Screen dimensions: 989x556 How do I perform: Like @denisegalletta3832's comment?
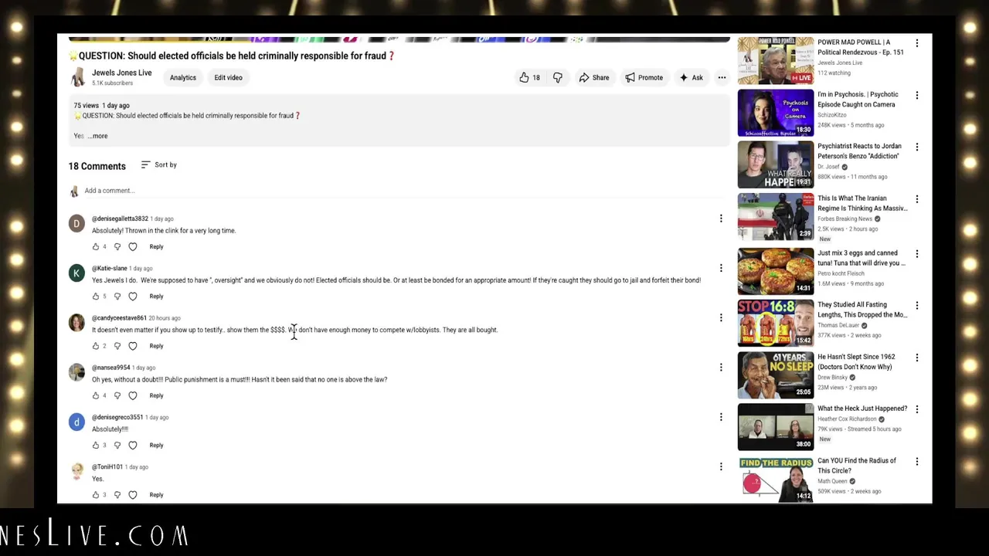pyautogui.click(x=96, y=246)
